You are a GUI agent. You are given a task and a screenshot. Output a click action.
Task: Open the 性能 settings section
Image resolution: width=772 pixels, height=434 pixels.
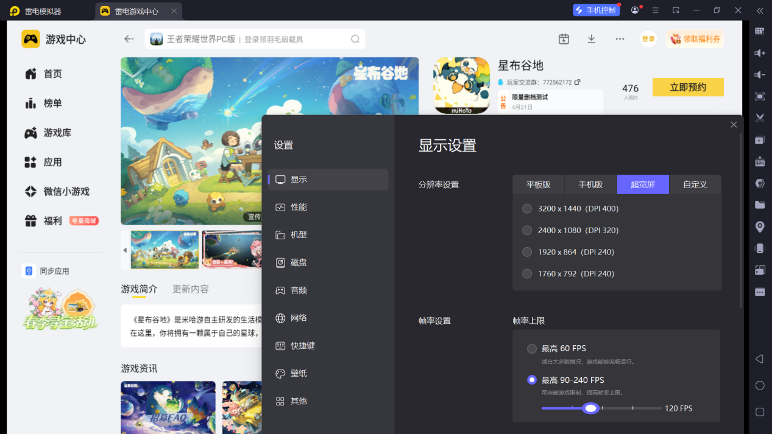[299, 207]
